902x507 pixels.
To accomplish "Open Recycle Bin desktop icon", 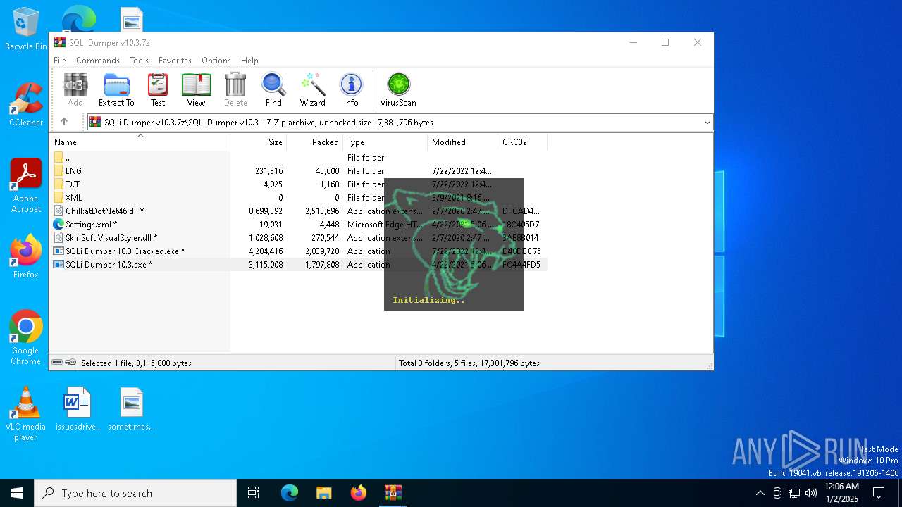I will click(26, 30).
